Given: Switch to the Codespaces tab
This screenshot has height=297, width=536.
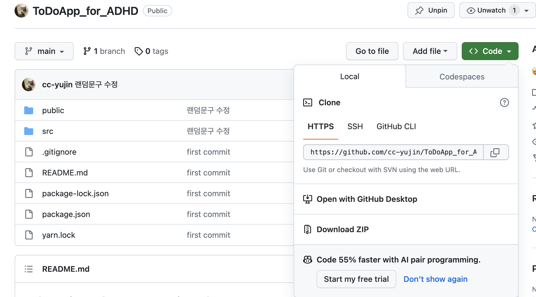Looking at the screenshot, I should [x=462, y=76].
